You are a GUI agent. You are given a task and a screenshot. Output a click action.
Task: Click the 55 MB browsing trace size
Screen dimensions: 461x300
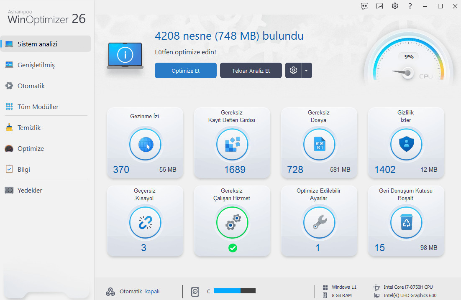point(168,170)
